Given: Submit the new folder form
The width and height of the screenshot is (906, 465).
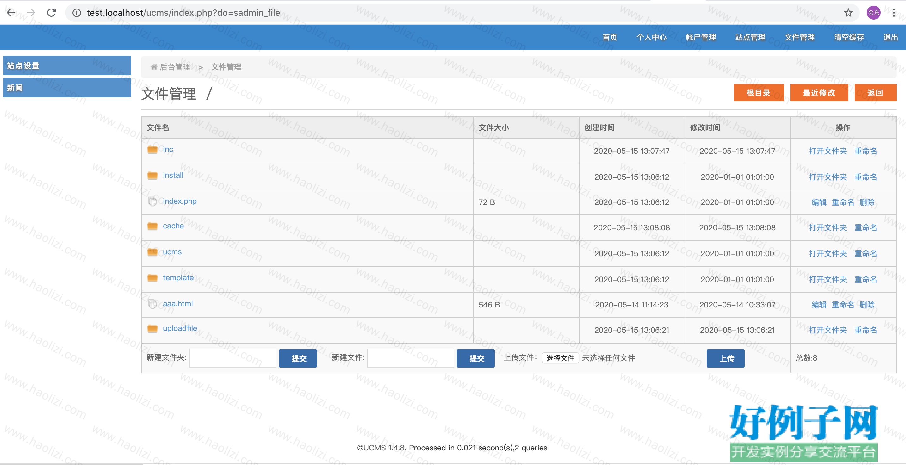Looking at the screenshot, I should (x=298, y=358).
